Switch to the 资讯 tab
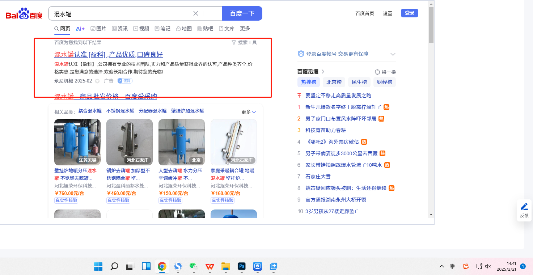 pos(120,29)
